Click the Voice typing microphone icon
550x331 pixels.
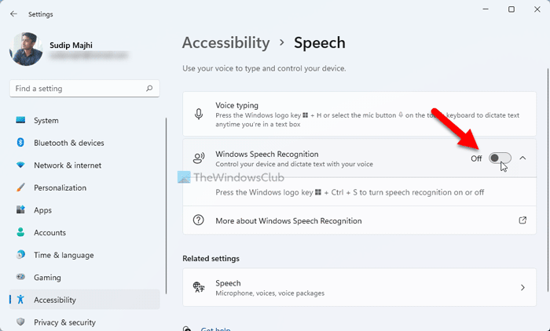click(199, 115)
